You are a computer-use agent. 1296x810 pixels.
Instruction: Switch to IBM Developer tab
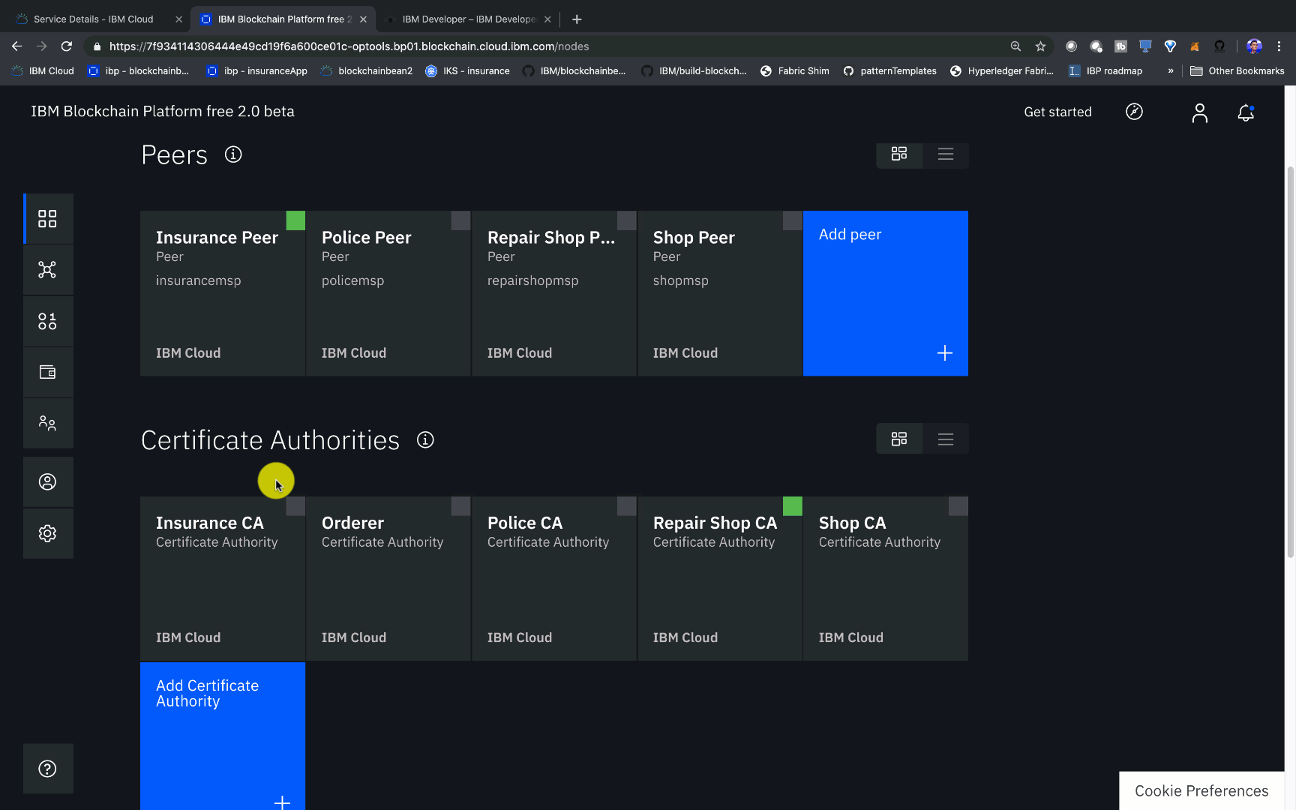point(469,19)
